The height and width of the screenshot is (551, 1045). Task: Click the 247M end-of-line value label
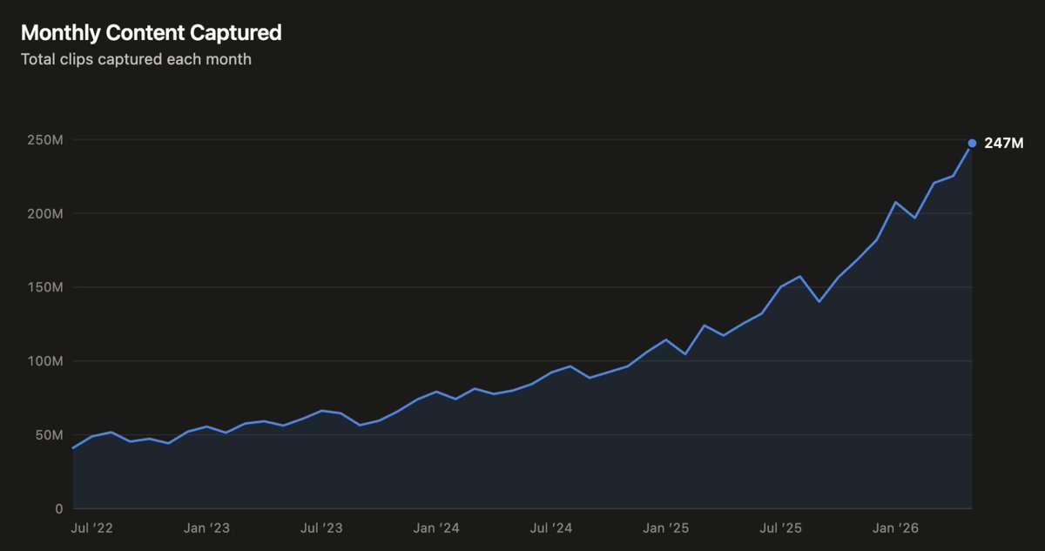pyautogui.click(x=1003, y=144)
